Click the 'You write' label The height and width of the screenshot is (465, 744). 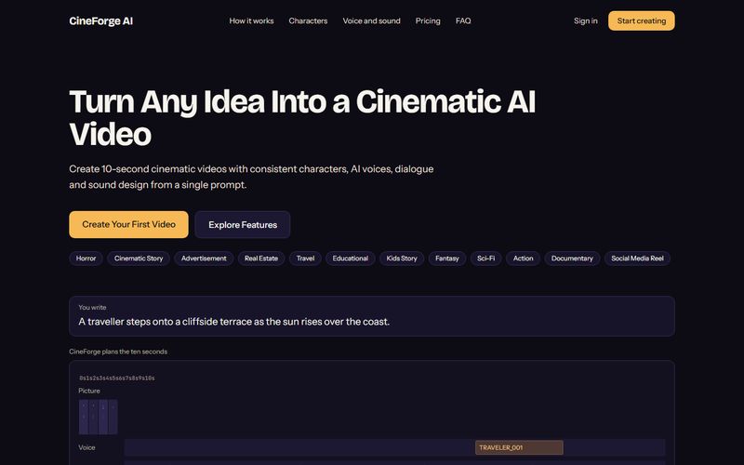92,308
